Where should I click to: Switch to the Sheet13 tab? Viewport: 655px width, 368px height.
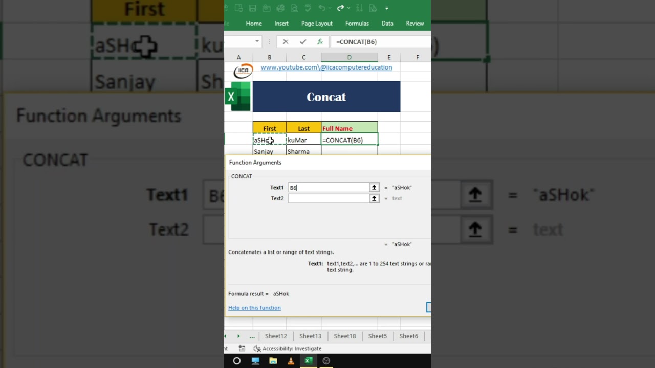tap(310, 336)
